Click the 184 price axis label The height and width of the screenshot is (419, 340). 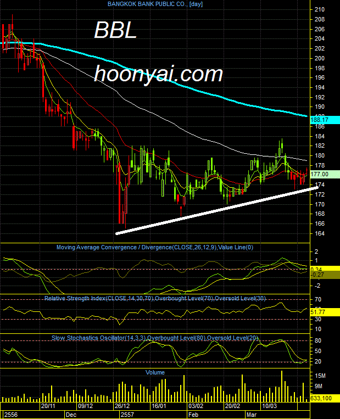[320, 137]
